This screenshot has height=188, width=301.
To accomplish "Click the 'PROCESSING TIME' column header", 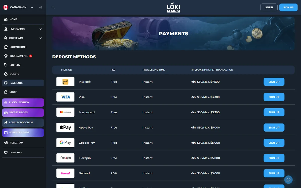I will point(154,70).
